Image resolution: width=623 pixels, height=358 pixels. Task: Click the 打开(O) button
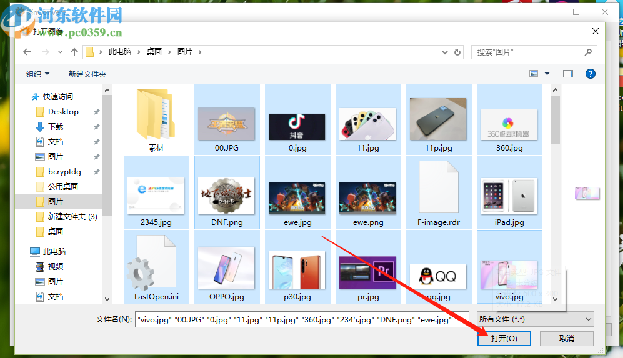[x=504, y=338]
